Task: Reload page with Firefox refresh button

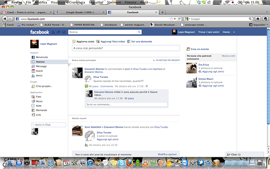Action: pos(179,19)
